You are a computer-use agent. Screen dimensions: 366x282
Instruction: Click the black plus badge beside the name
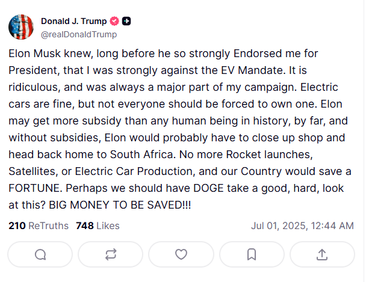[x=126, y=21]
